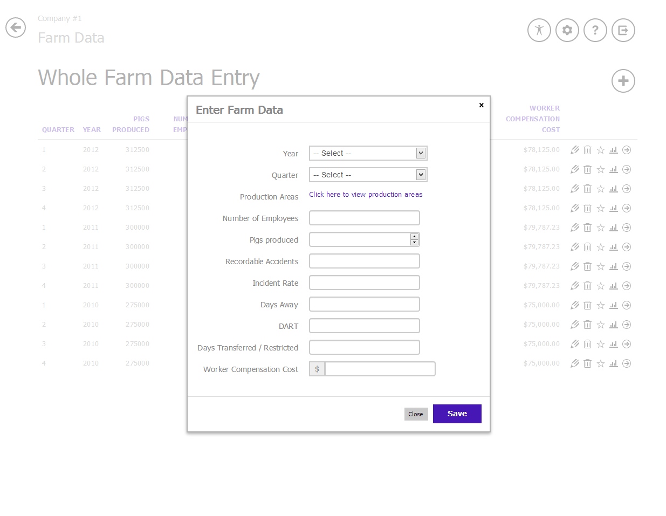Screen dimensions: 666x516
Task: Click the QUARTER column header
Action: tap(58, 130)
